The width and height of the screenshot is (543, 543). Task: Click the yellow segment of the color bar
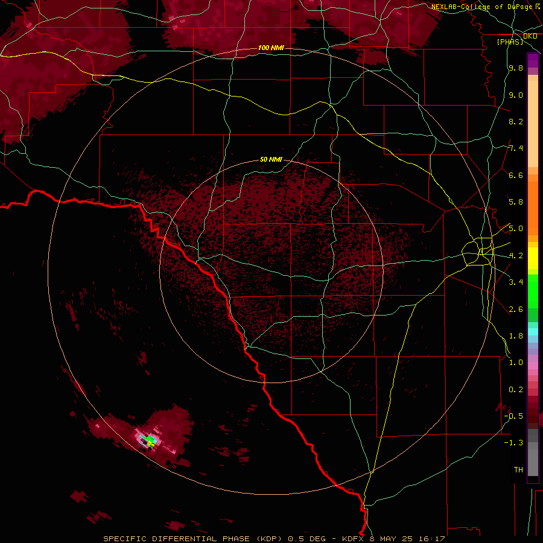(533, 258)
